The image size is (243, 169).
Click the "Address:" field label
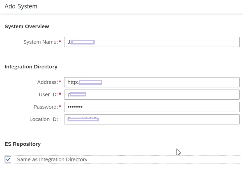tap(48, 82)
